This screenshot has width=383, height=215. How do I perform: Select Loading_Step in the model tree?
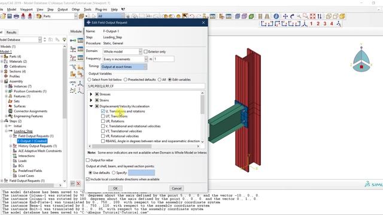click(x=23, y=131)
